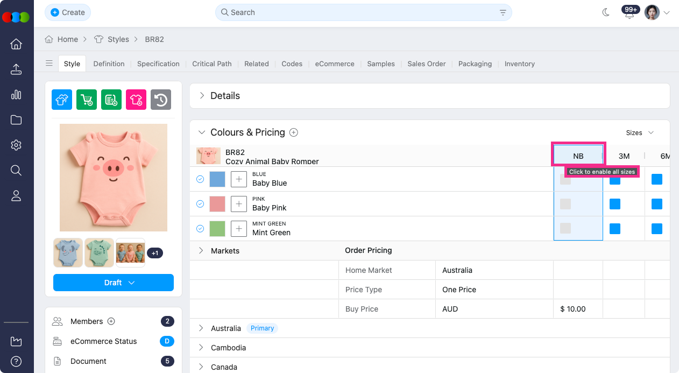The width and height of the screenshot is (679, 373).
Task: Click the Create button
Action: 68,12
